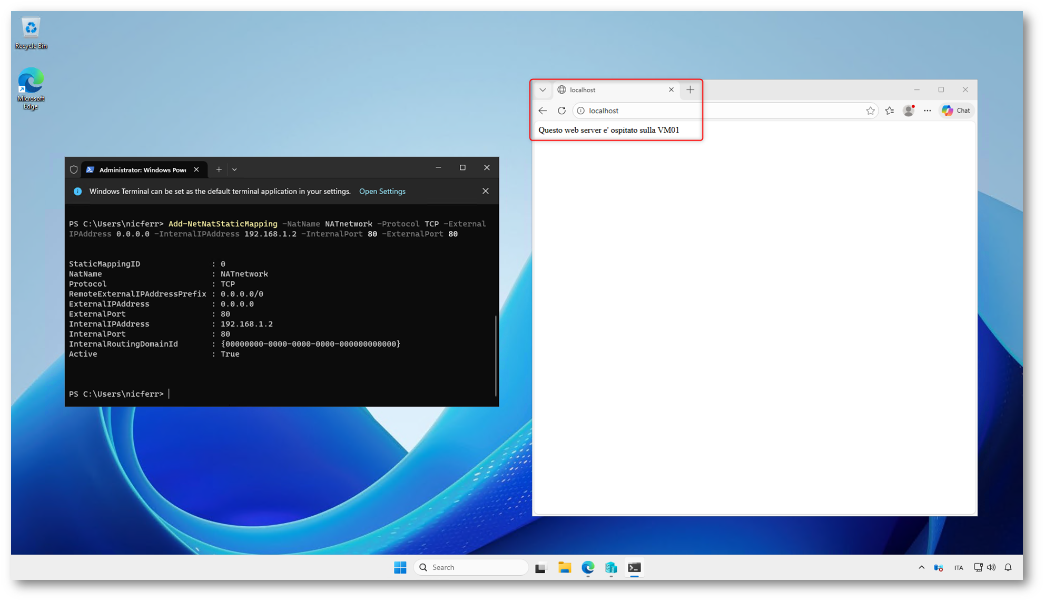Open new Windows Terminal tab
Screen dimensions: 1045x602
point(219,169)
